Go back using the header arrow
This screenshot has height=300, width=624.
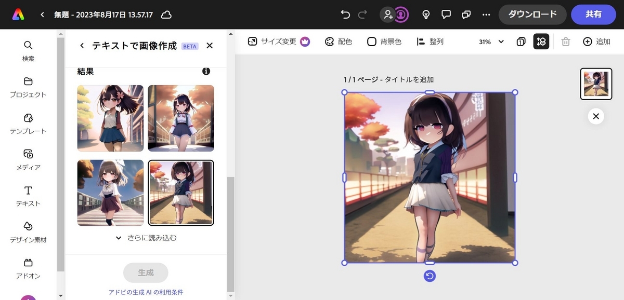pos(42,15)
